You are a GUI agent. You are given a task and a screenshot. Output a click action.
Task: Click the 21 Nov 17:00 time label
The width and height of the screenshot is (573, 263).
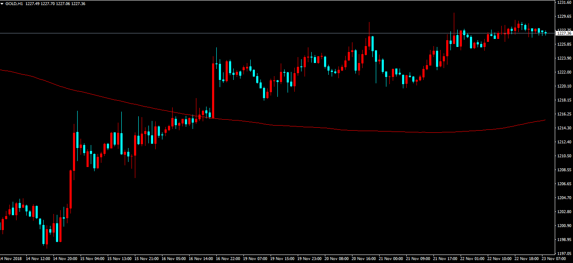click(x=445, y=258)
